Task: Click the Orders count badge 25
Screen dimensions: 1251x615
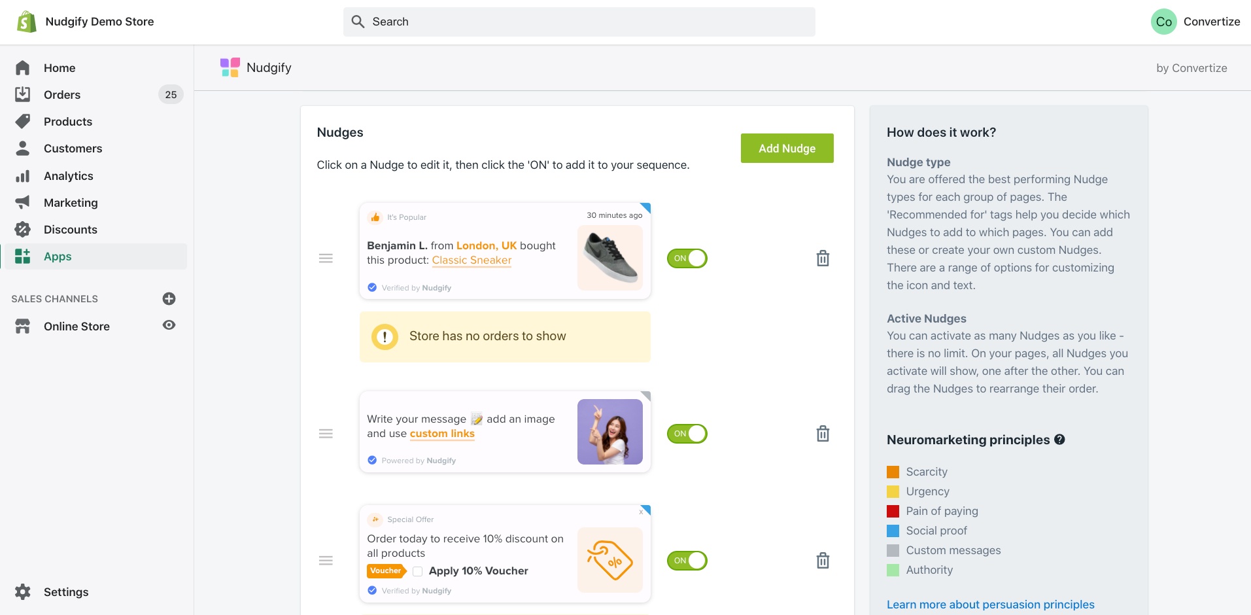Action: click(x=171, y=94)
